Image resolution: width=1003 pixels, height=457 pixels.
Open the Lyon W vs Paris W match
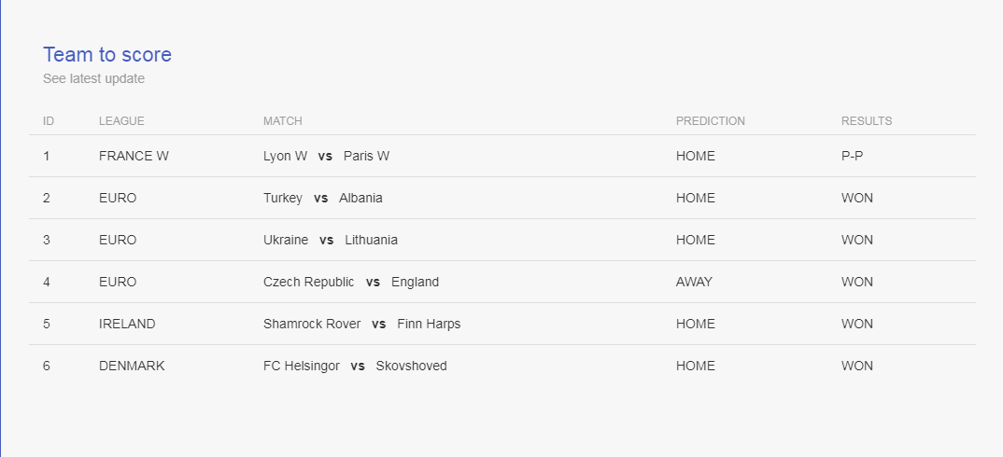[326, 156]
